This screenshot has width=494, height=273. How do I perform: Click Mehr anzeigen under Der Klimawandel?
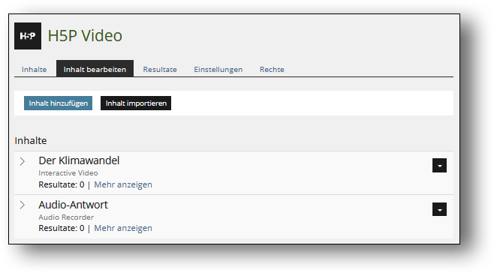(123, 184)
